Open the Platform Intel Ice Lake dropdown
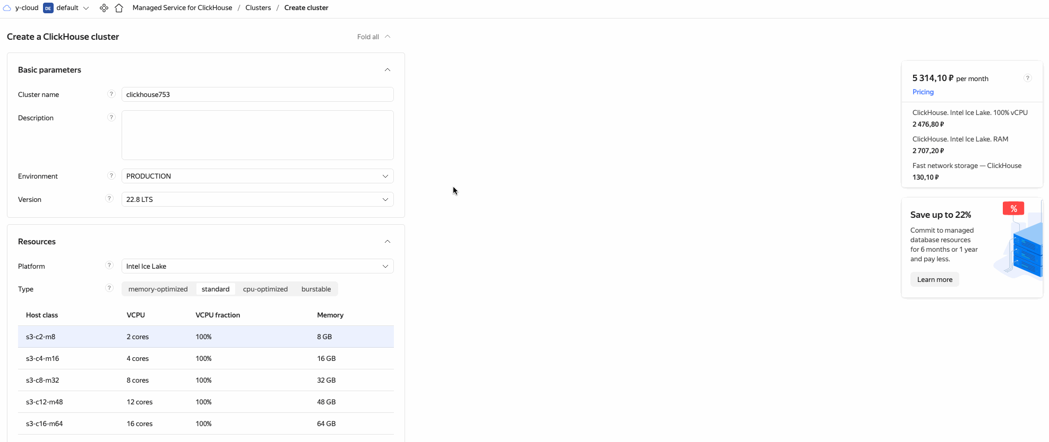The width and height of the screenshot is (1049, 442). point(257,266)
